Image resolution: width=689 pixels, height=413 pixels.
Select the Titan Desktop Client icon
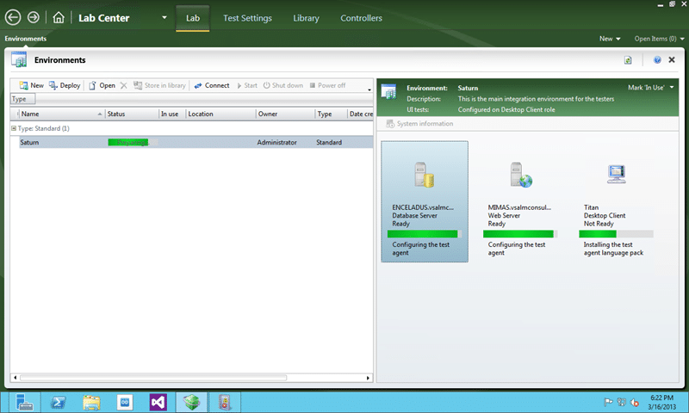(x=616, y=174)
